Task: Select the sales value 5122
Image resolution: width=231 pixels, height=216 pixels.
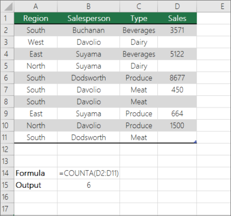Action: (177, 54)
